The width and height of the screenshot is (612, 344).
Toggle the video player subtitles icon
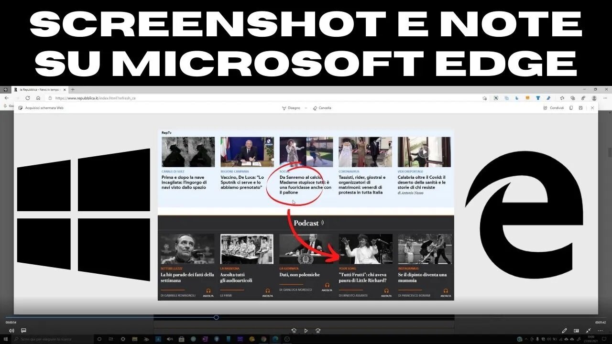click(23, 331)
